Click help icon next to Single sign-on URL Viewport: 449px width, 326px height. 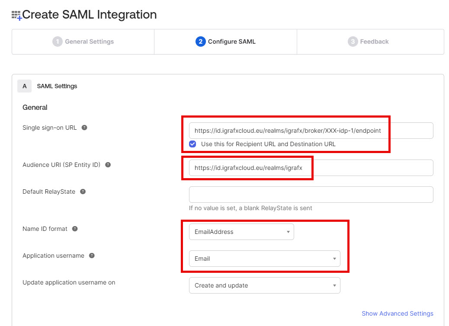tap(84, 128)
